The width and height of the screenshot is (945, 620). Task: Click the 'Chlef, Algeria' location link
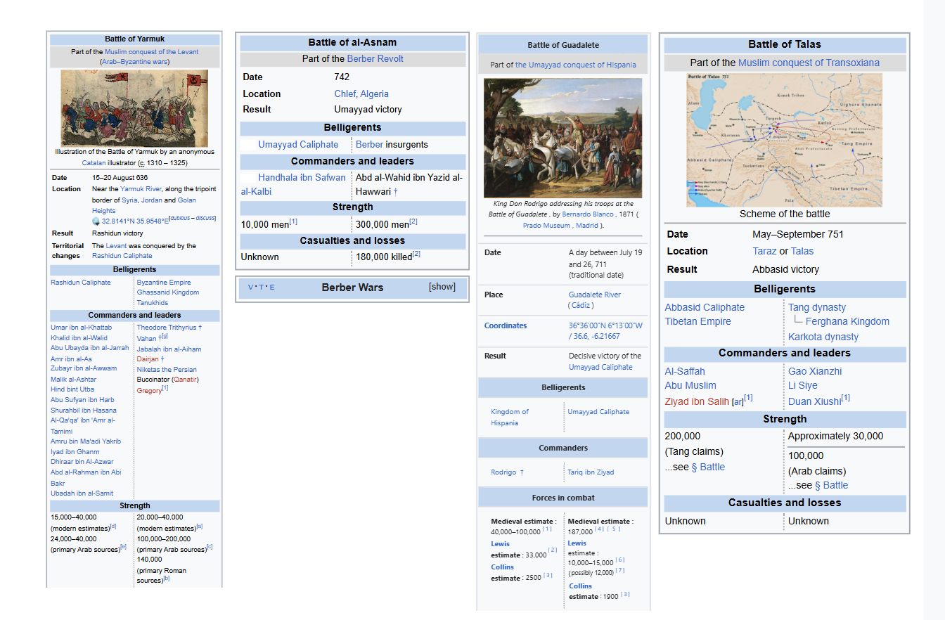coord(361,94)
